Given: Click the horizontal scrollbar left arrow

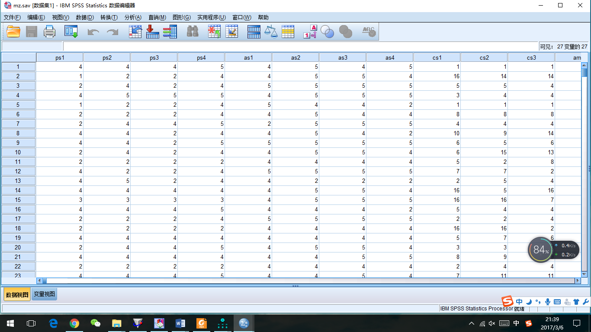Looking at the screenshot, I should tap(39, 281).
